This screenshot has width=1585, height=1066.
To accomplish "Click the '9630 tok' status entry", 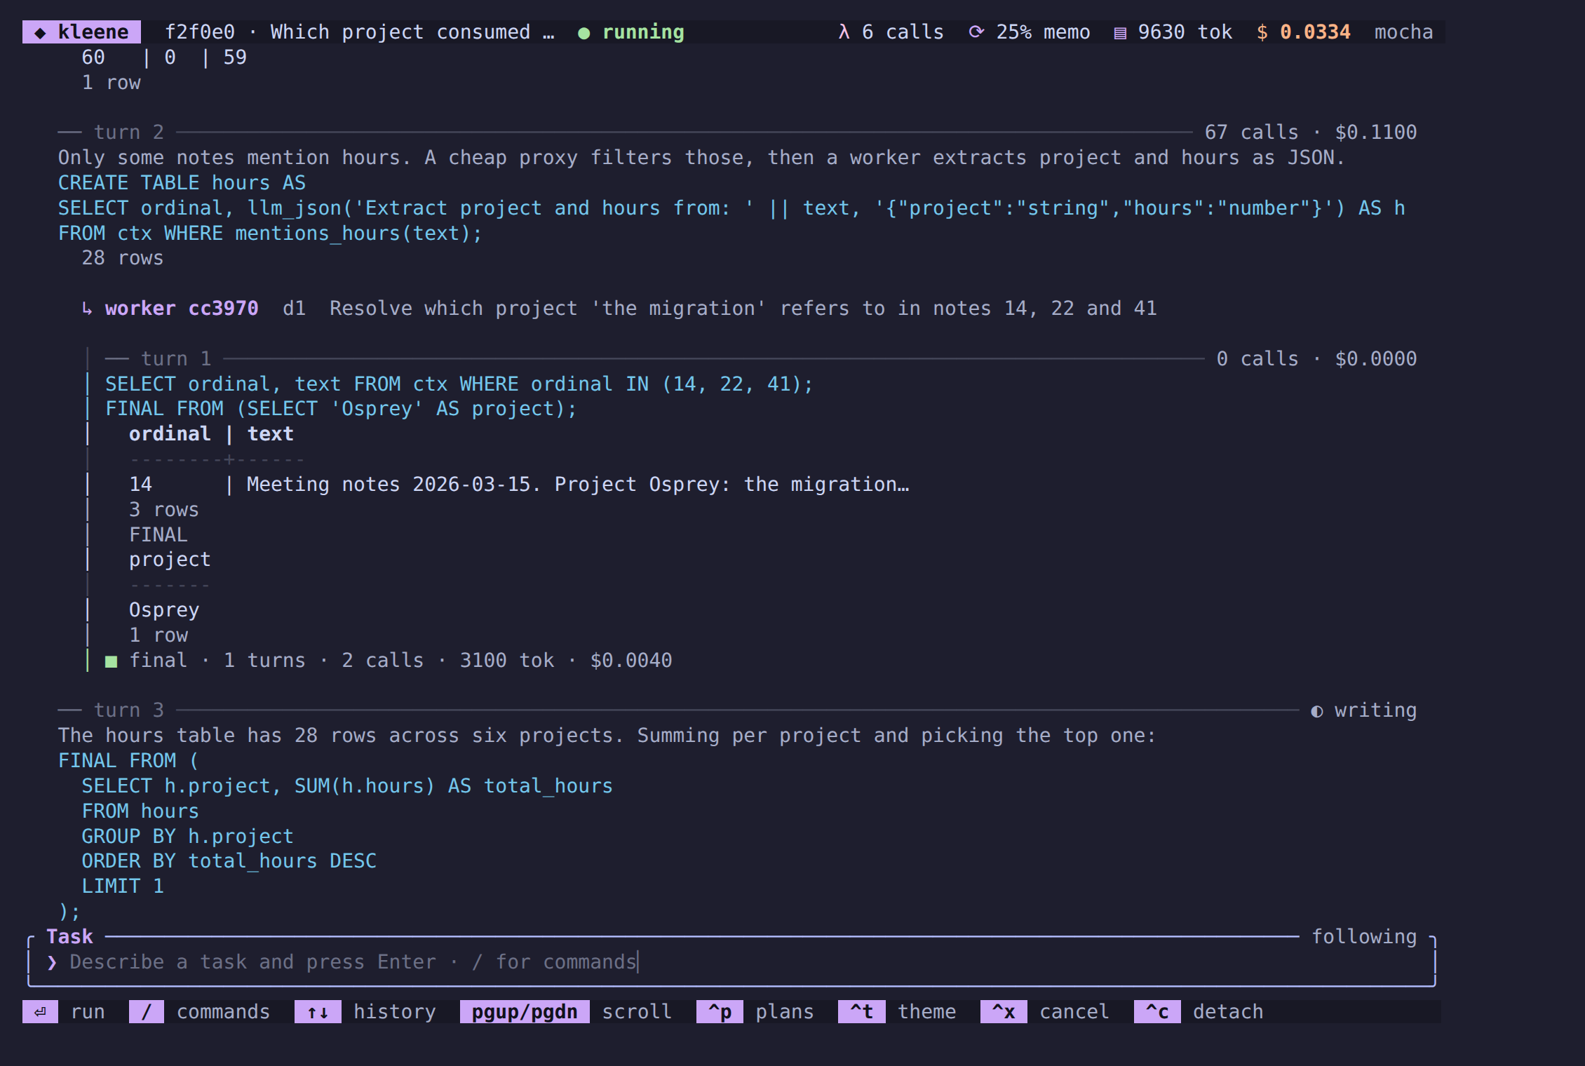I will [1185, 32].
